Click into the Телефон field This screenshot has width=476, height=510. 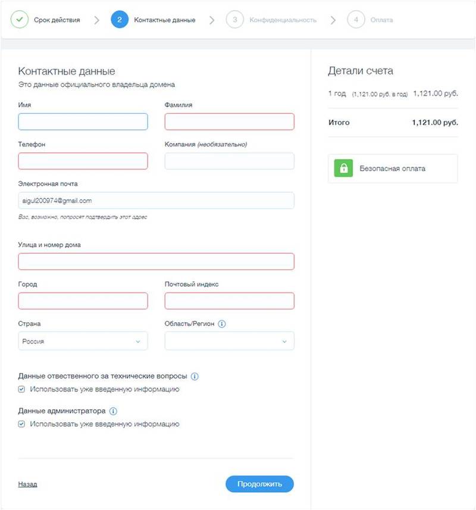(x=83, y=161)
